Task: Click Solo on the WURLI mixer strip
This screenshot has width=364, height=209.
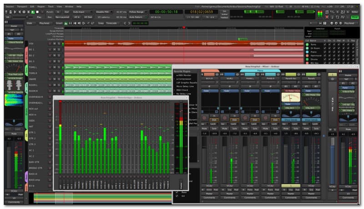Action: coord(234,128)
